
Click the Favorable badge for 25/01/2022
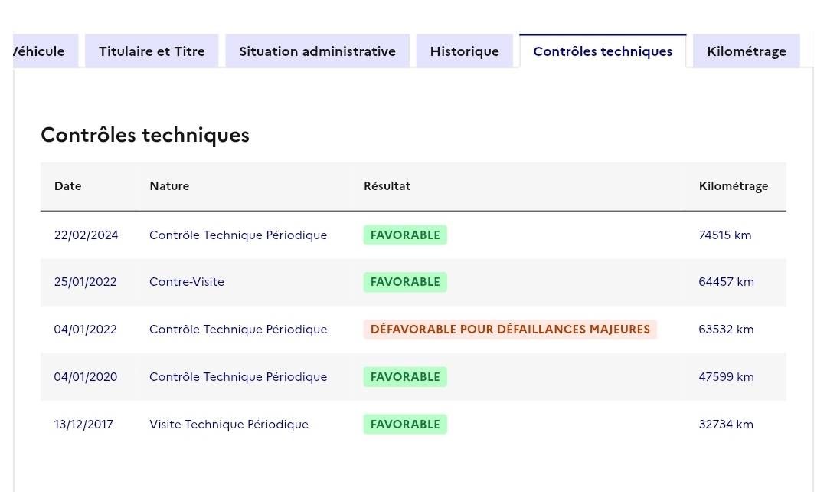coord(405,282)
